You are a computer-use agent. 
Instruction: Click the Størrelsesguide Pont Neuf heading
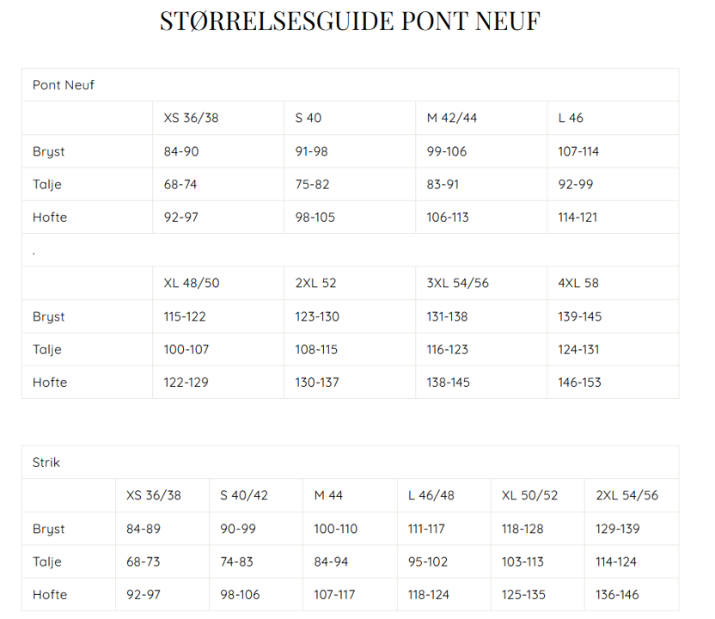(350, 21)
